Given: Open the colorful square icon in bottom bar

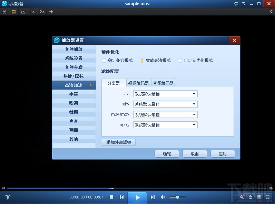Looking at the screenshot, I should click(x=259, y=197).
